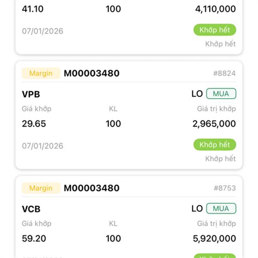Tap account M00003480 on the VPB order

(92, 73)
